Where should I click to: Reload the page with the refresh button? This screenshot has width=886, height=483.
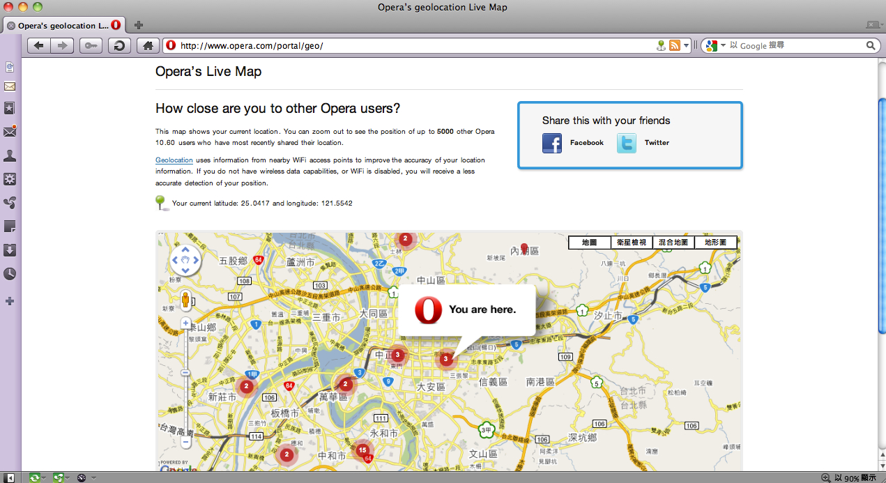(x=119, y=45)
